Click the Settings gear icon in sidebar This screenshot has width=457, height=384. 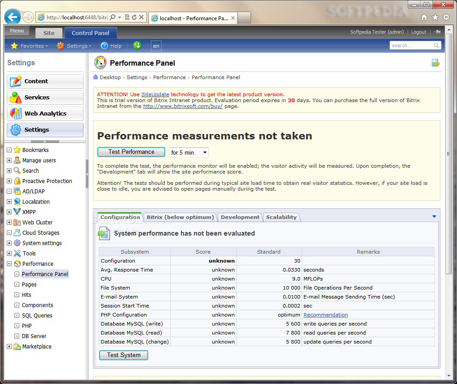point(16,130)
